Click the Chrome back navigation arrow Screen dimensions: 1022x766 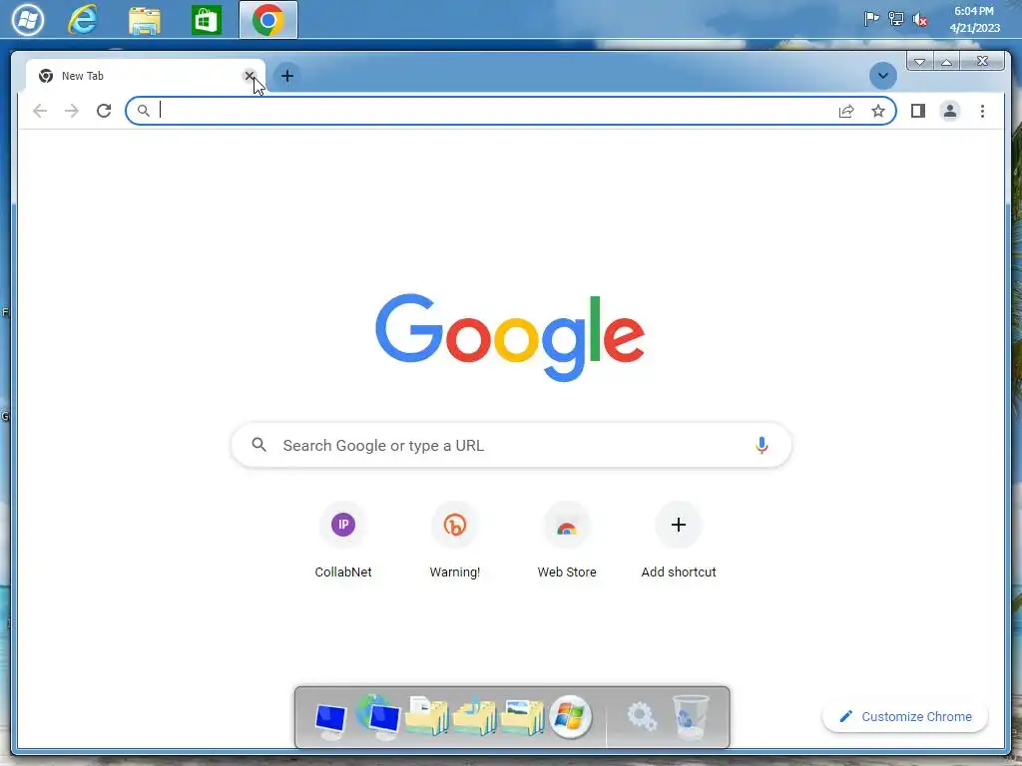click(x=40, y=111)
